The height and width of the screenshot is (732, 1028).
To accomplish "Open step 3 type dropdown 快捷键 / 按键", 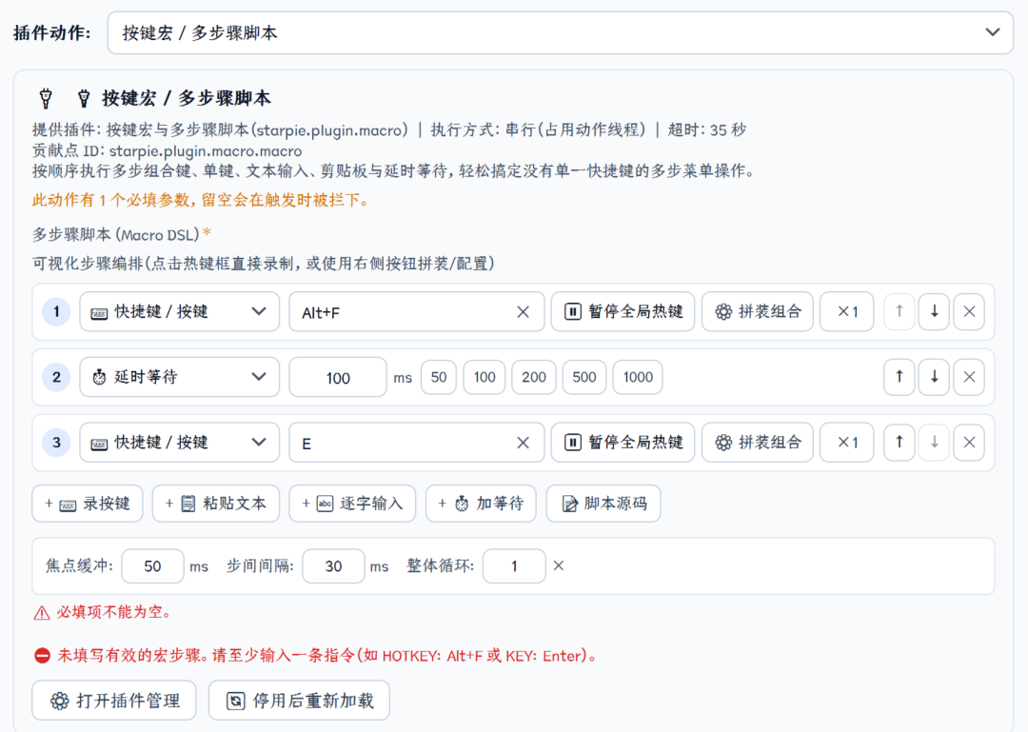I will (179, 443).
